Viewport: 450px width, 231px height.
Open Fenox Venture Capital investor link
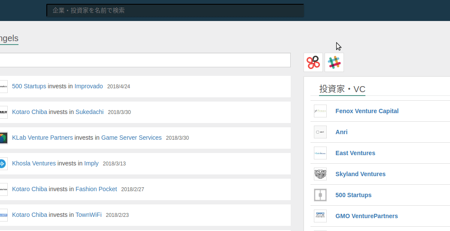(x=367, y=111)
